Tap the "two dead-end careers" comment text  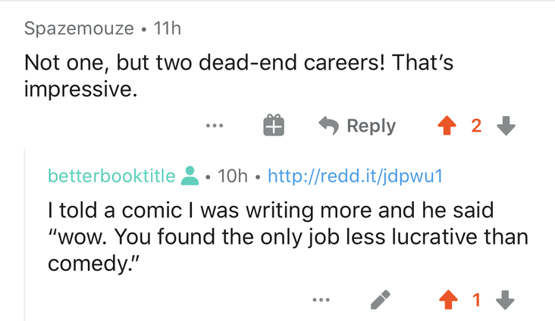click(x=239, y=76)
